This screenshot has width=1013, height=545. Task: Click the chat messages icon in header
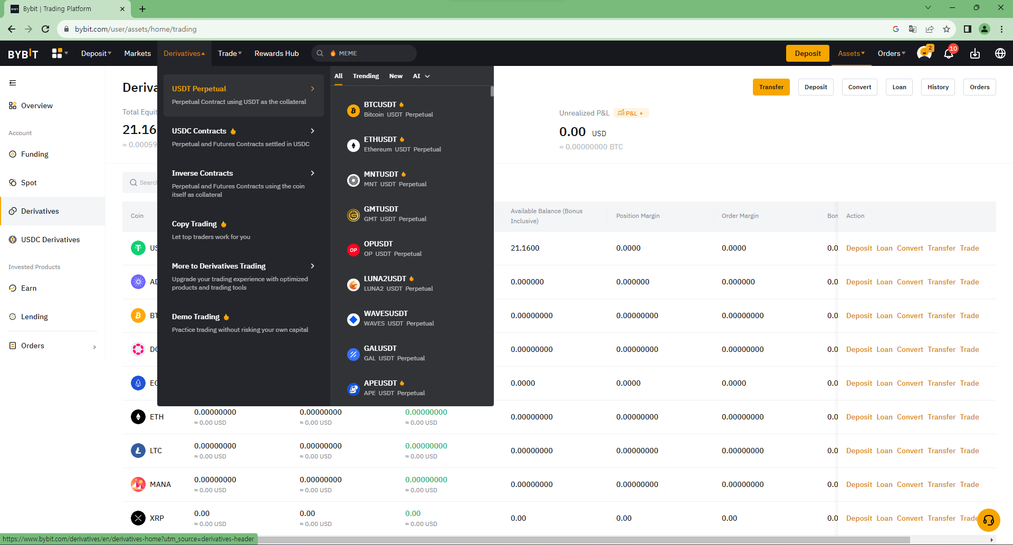coord(923,53)
